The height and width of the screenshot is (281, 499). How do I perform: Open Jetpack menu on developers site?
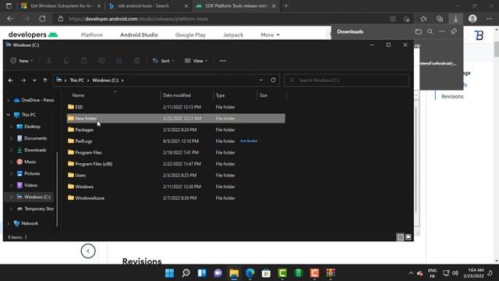coord(233,34)
